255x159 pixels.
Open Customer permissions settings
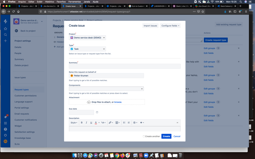26,96
